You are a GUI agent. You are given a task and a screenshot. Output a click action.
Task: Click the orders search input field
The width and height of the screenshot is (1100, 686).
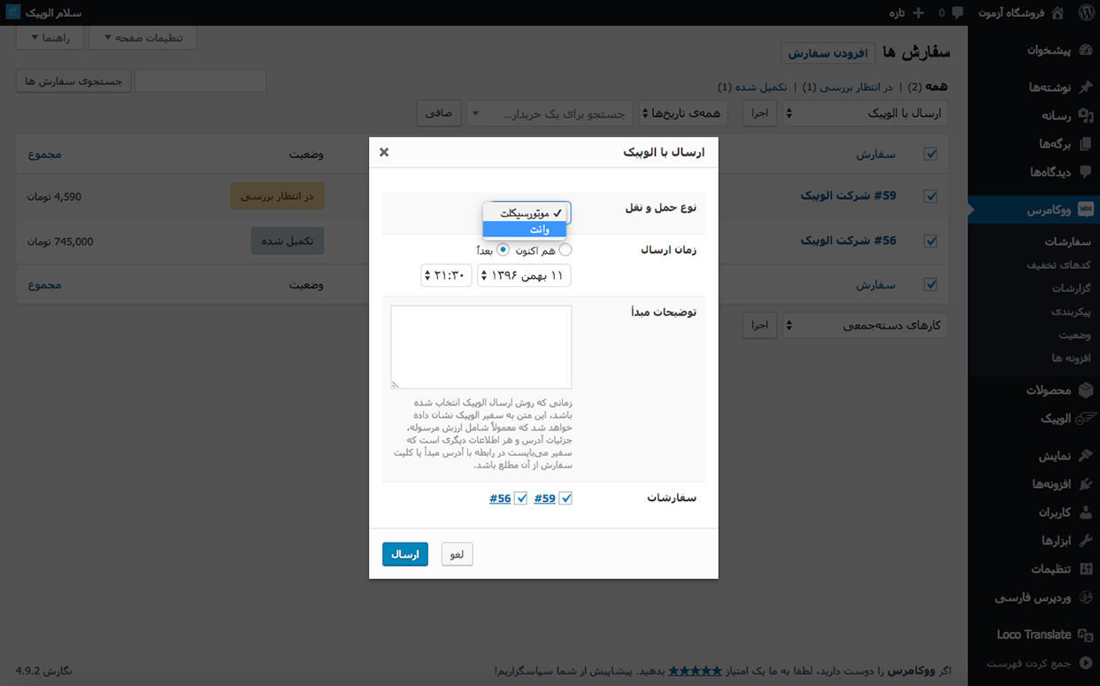200,81
